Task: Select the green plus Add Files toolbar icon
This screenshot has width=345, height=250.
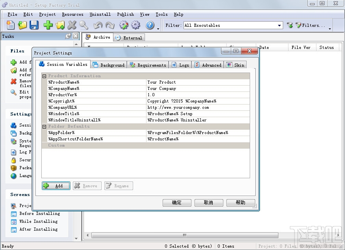Action: (x=47, y=25)
